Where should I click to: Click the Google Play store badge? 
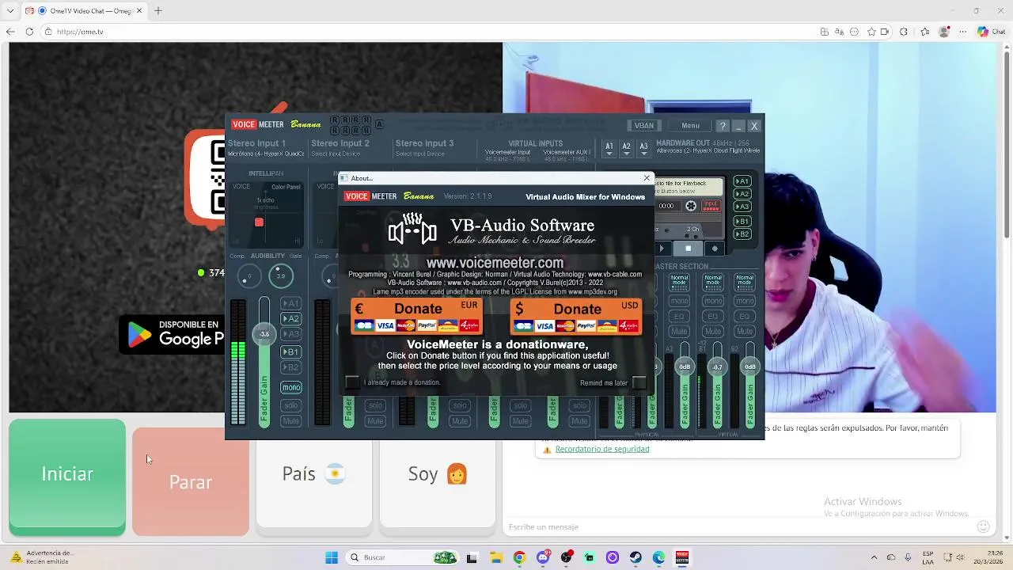[x=173, y=335]
